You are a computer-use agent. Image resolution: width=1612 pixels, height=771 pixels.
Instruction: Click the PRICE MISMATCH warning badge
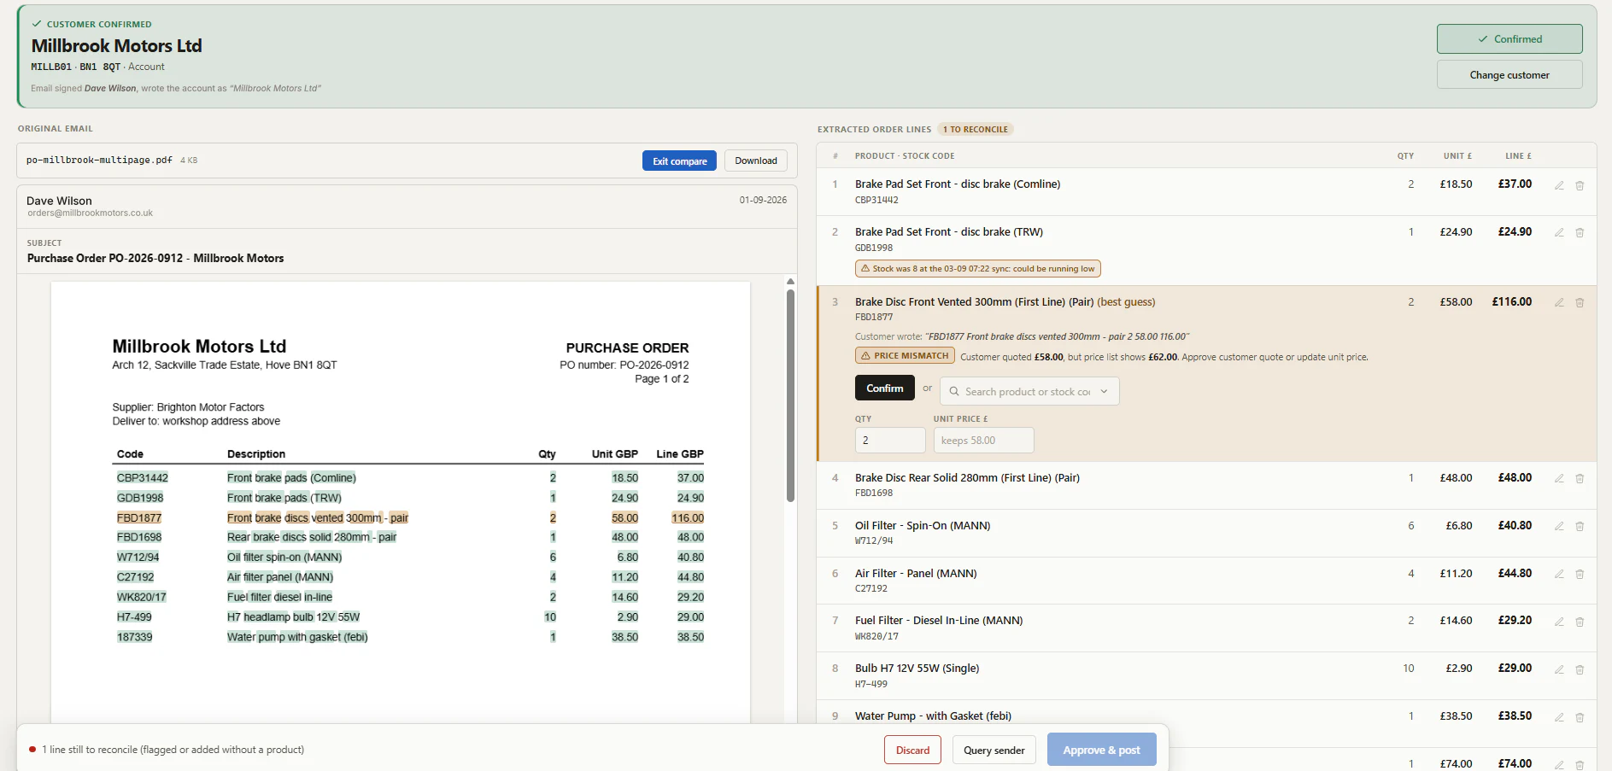(905, 356)
